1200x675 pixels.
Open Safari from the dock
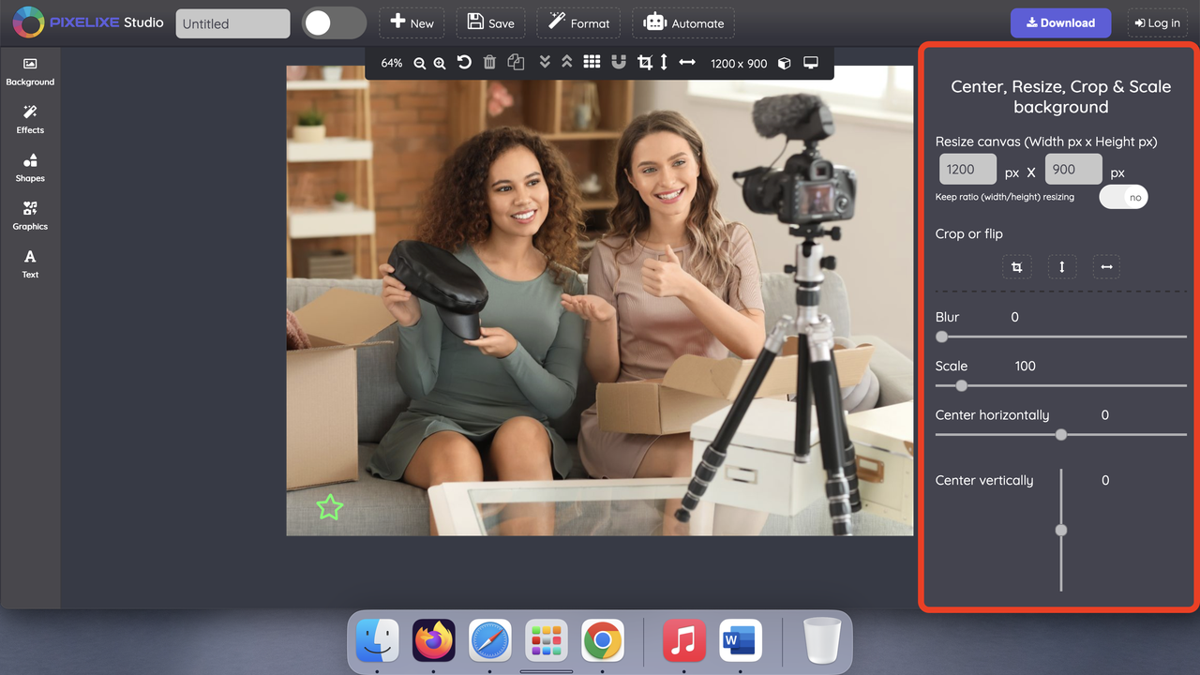click(490, 642)
